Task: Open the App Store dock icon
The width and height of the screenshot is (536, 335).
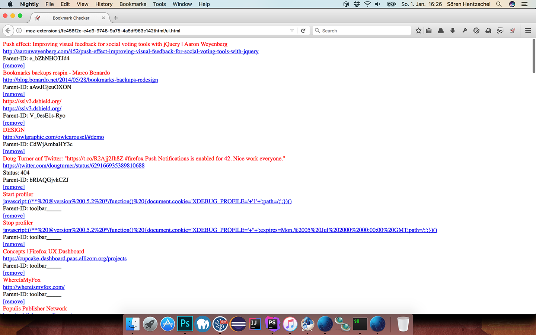Action: click(x=167, y=324)
